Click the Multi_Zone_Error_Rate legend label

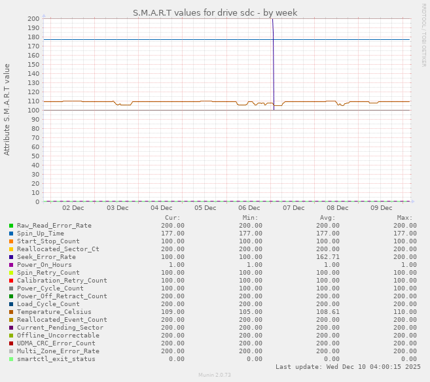coord(58,351)
